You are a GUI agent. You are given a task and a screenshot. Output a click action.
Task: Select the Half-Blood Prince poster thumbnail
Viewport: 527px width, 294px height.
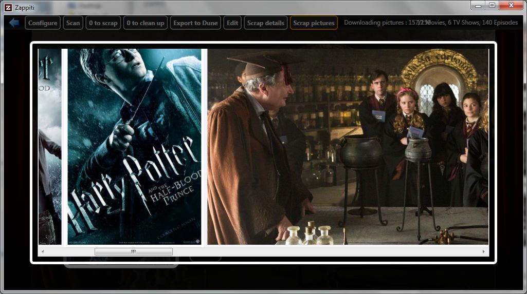134,147
